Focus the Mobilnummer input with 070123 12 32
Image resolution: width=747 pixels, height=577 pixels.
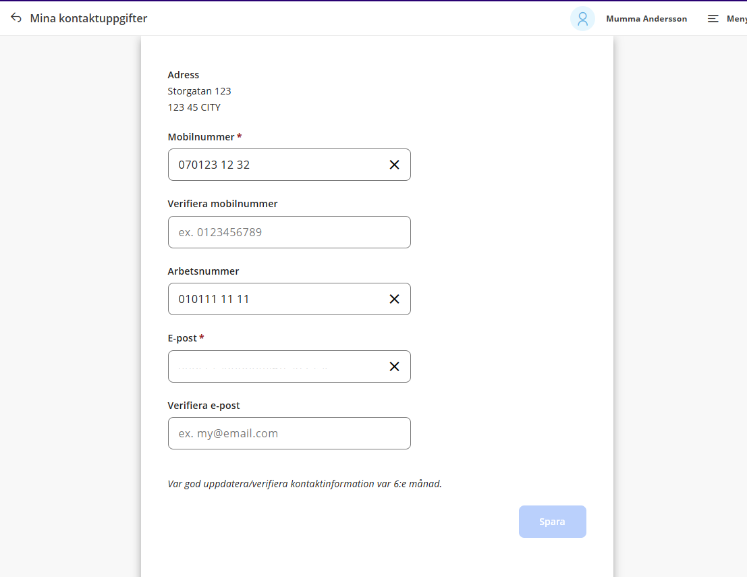click(277, 165)
